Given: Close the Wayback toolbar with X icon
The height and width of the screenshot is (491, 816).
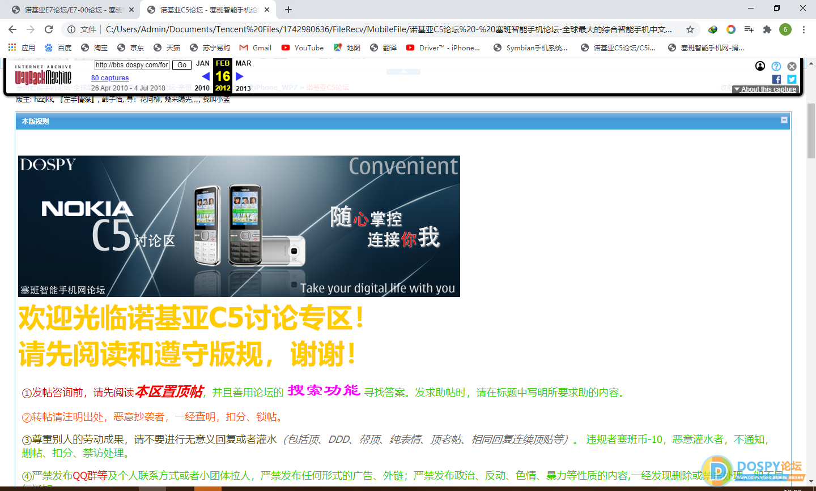Looking at the screenshot, I should [792, 66].
